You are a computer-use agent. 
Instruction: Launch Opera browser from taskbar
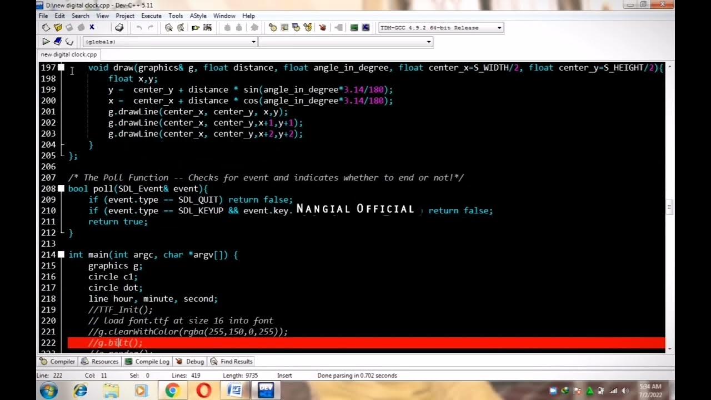(x=204, y=391)
